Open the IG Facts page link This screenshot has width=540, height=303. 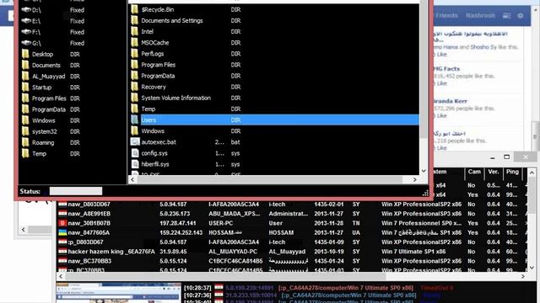(446, 69)
